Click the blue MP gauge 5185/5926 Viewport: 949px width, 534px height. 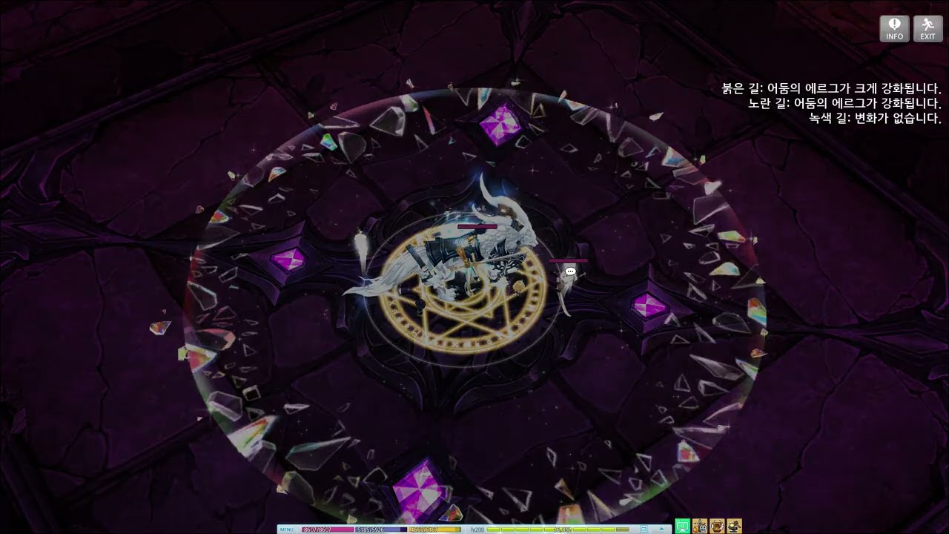[x=381, y=530]
